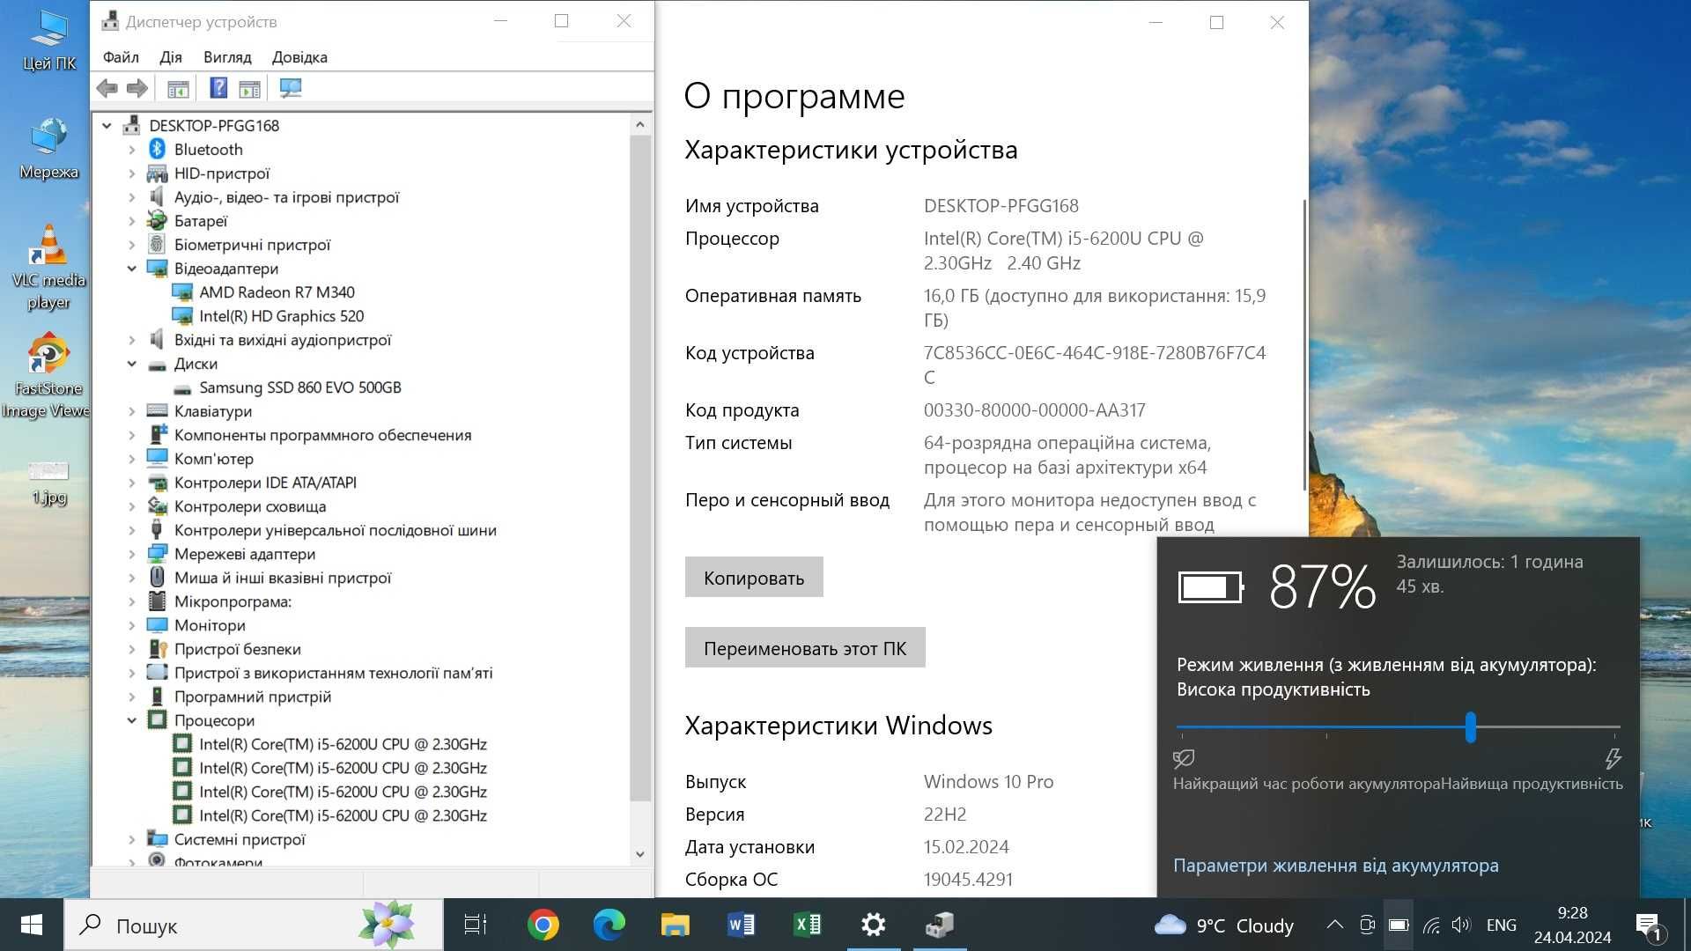Select the VLC media player desktop shortcut
Image resolution: width=1691 pixels, height=951 pixels.
[48, 268]
